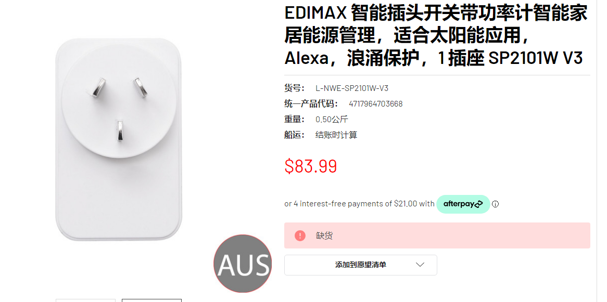This screenshot has height=302, width=607.
Task: Open the main smart plug product image
Action: pyautogui.click(x=119, y=139)
